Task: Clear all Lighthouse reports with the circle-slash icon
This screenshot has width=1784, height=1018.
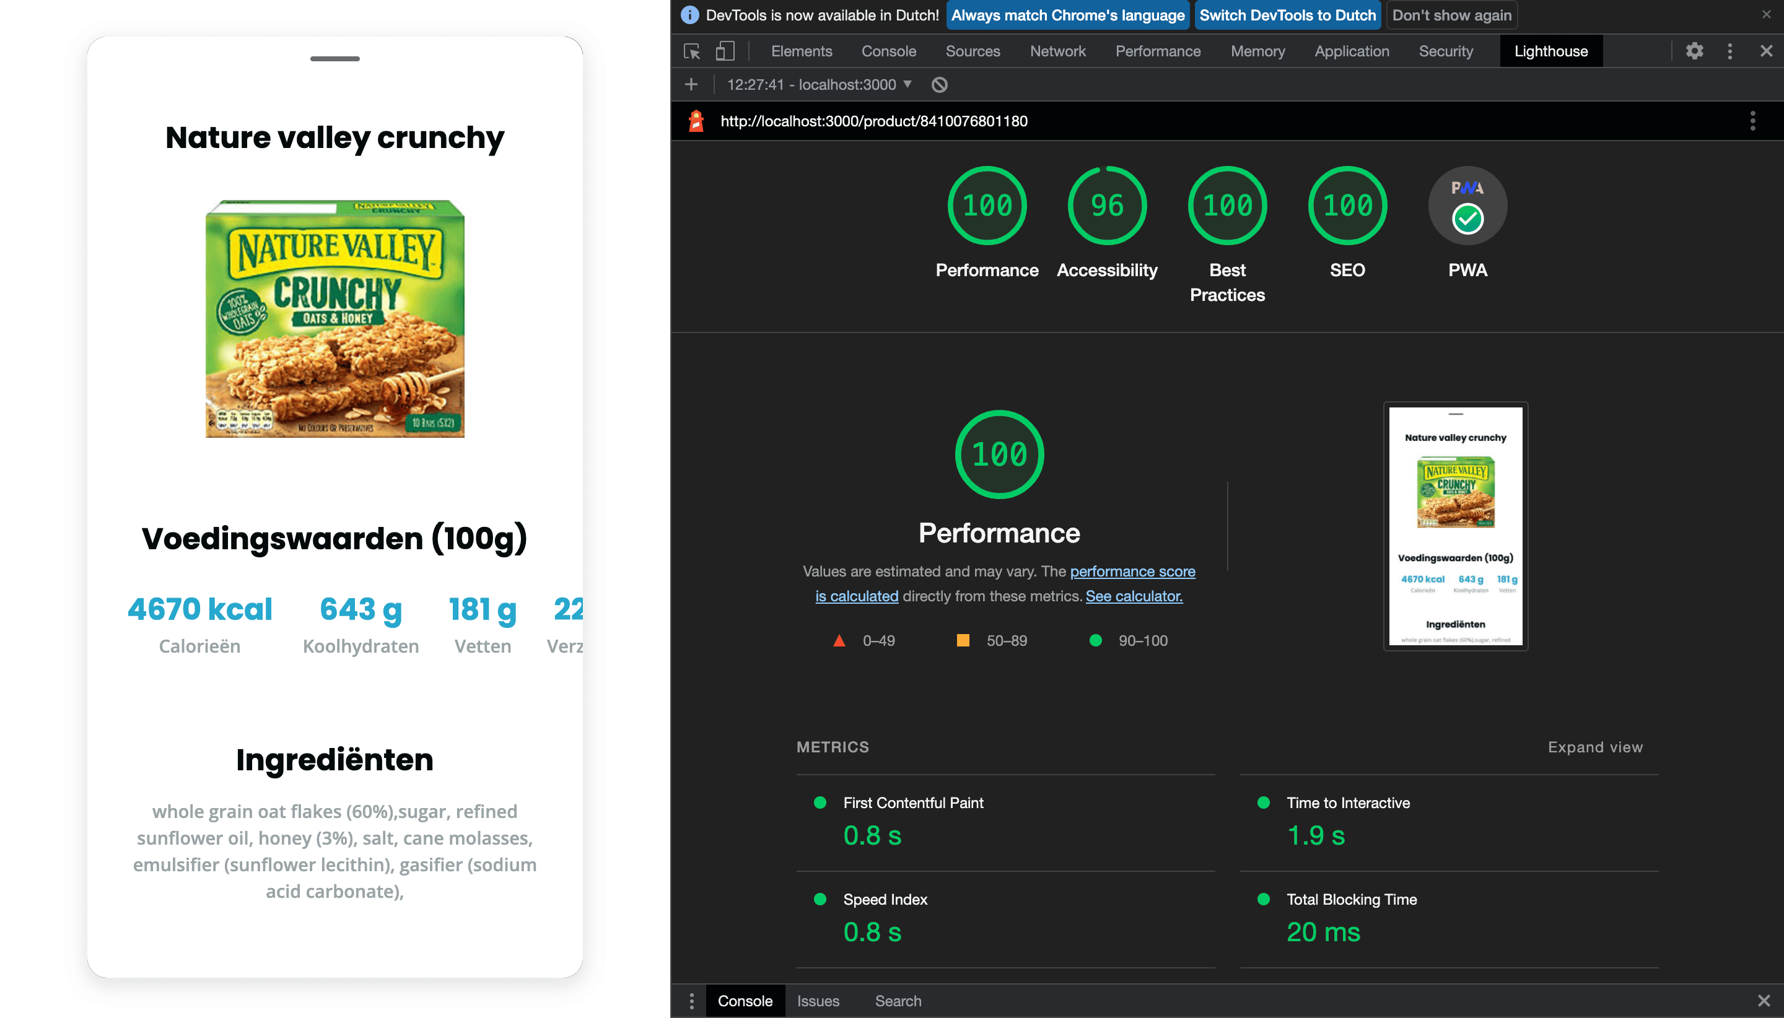Action: tap(939, 85)
